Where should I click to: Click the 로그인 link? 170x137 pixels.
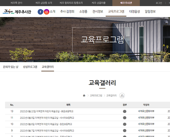pos(159,3)
